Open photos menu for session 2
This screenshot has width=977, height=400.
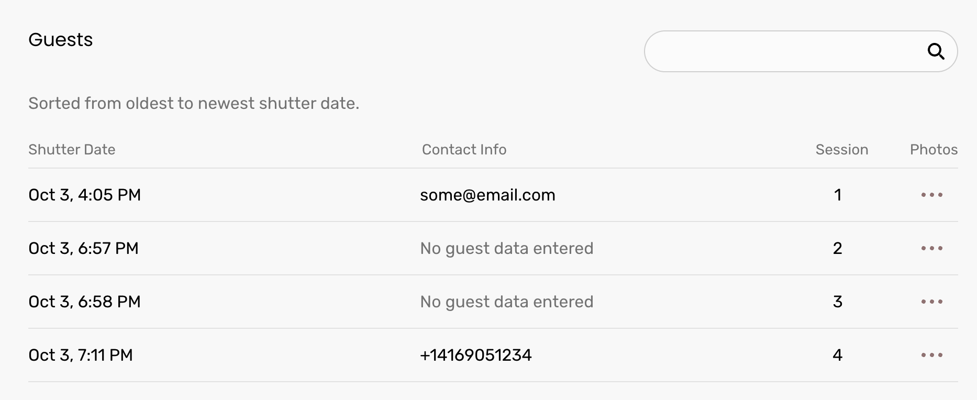(x=931, y=248)
